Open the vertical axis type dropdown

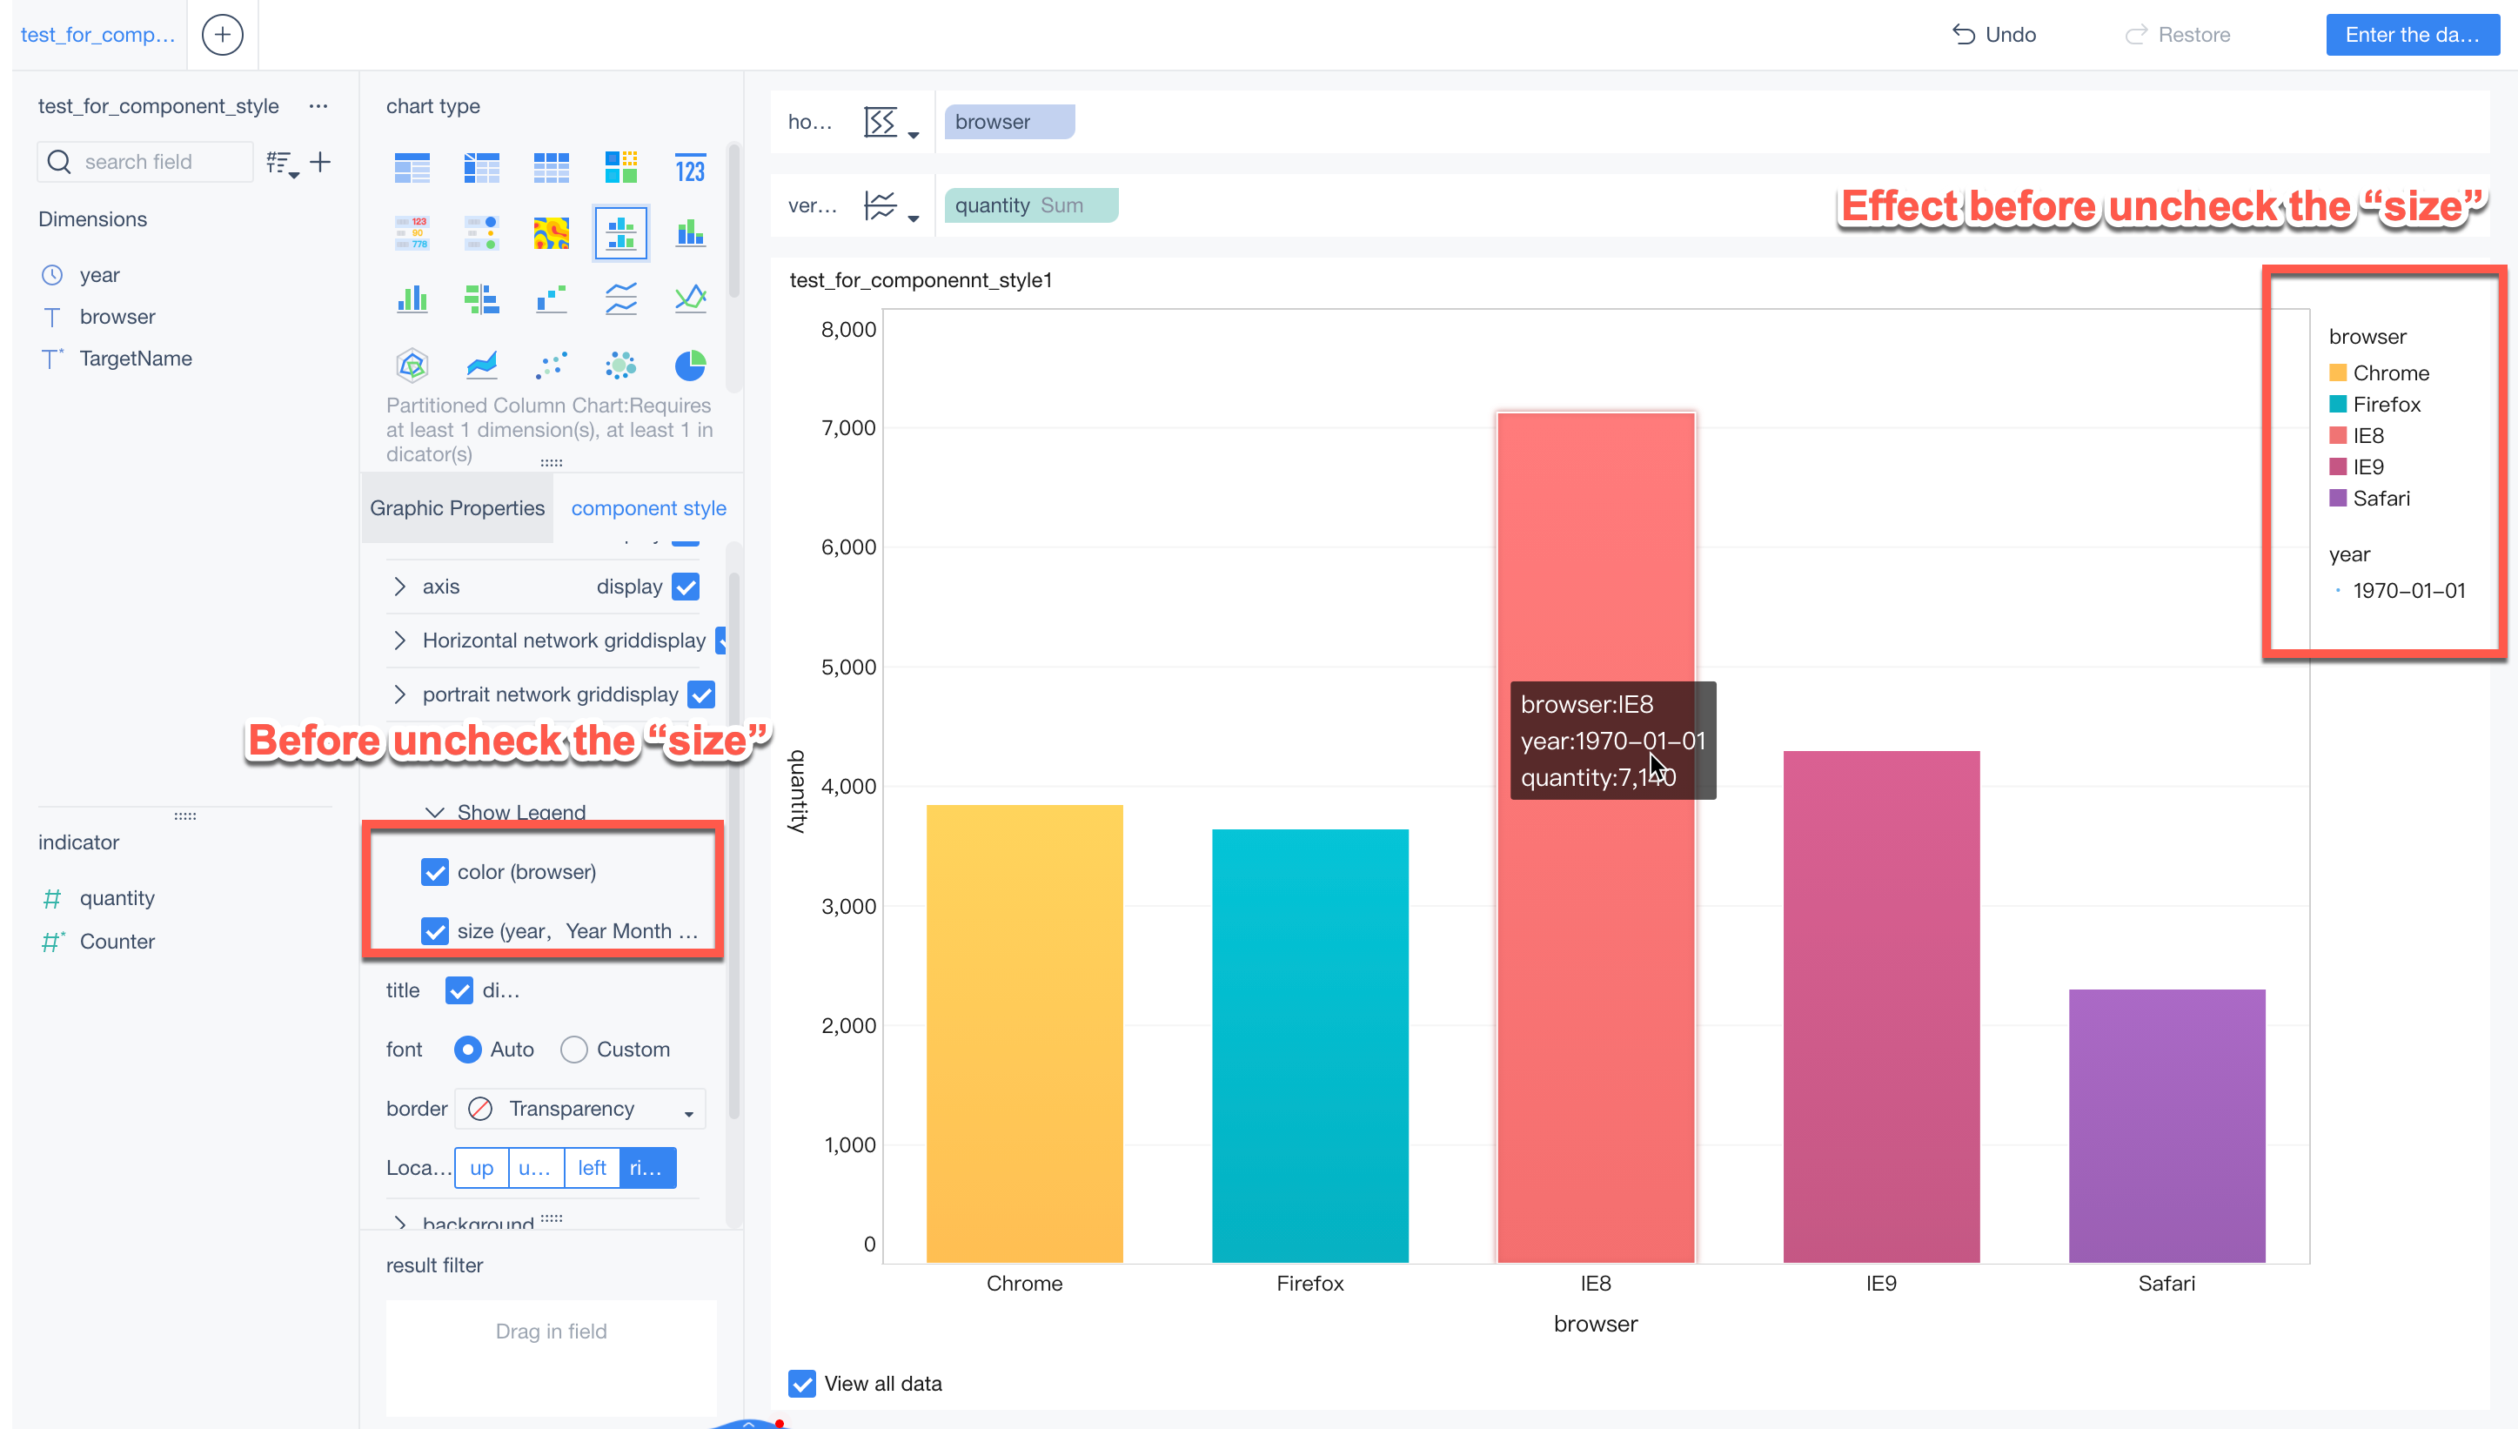point(891,206)
